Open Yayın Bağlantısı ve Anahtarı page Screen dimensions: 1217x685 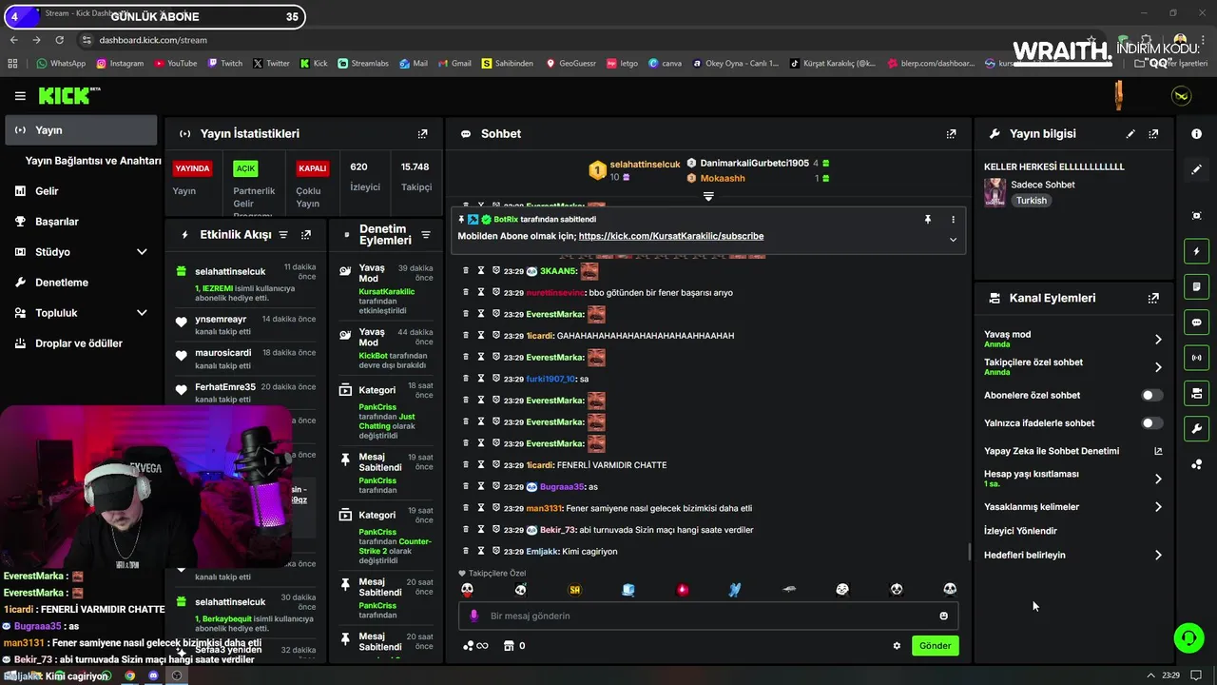click(x=93, y=161)
